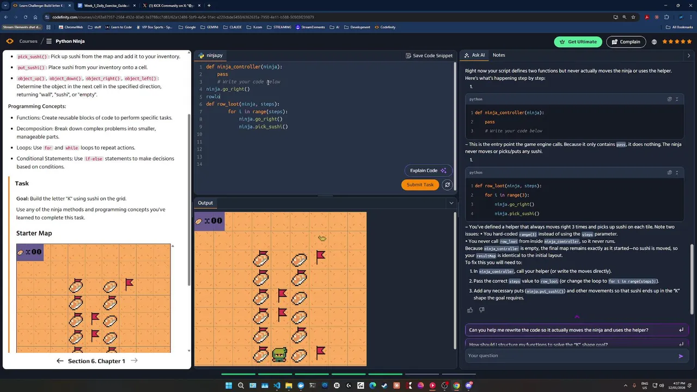The image size is (697, 392).
Task: Open ENG language indicator in tray
Action: 645,385
